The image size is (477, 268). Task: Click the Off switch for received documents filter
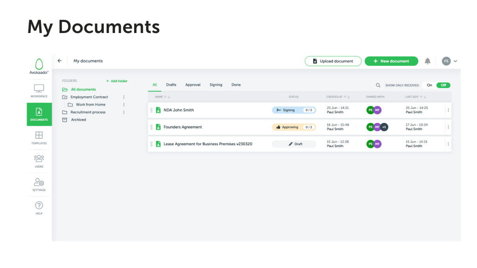click(443, 85)
